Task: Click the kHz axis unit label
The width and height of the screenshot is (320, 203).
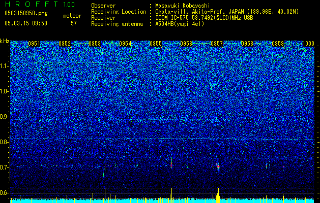Action: 5,41
